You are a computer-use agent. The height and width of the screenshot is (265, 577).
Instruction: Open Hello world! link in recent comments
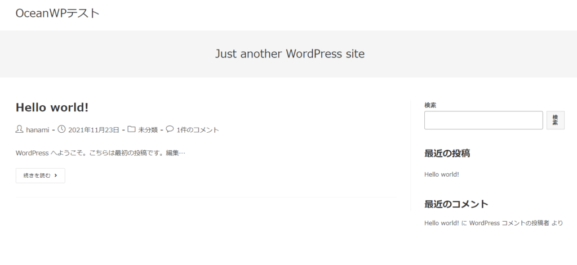tap(442, 223)
